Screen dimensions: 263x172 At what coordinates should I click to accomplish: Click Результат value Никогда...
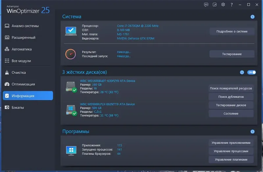(x=124, y=52)
